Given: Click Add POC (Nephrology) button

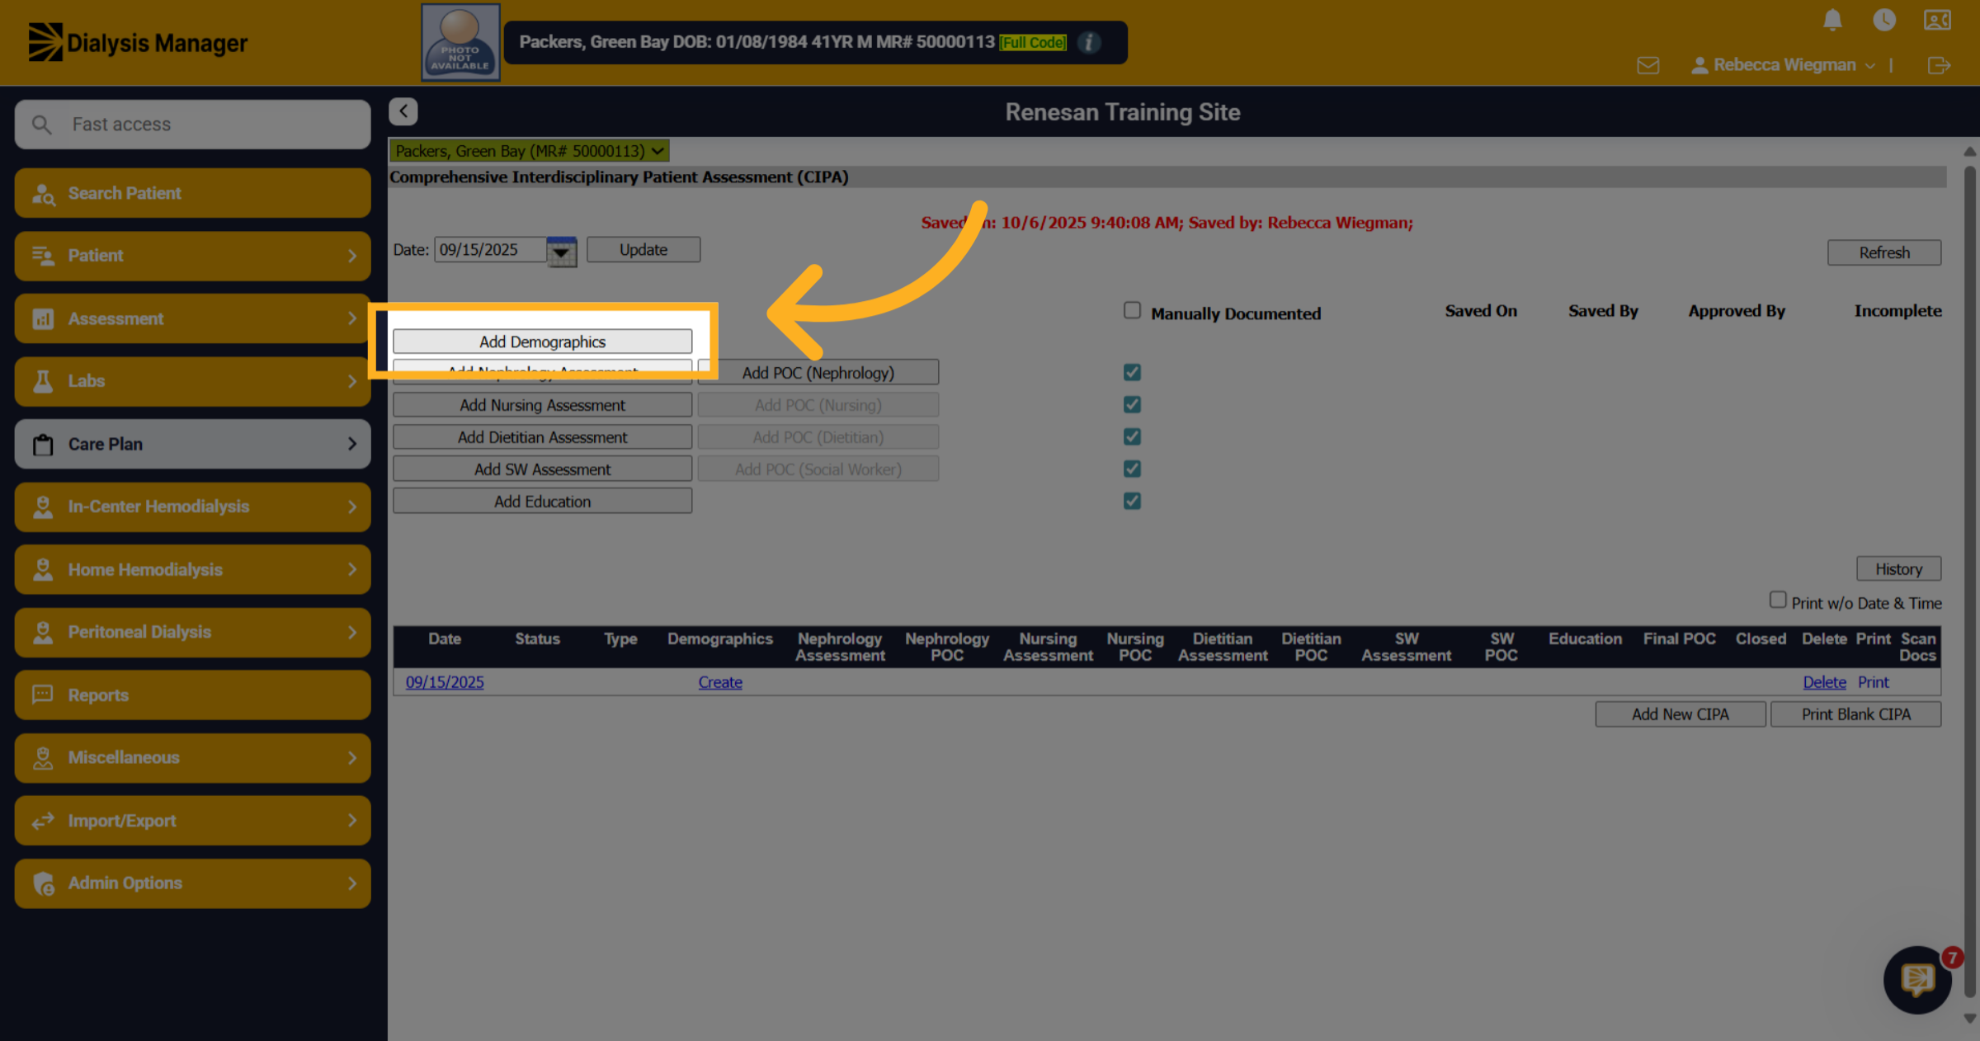Looking at the screenshot, I should (x=818, y=373).
